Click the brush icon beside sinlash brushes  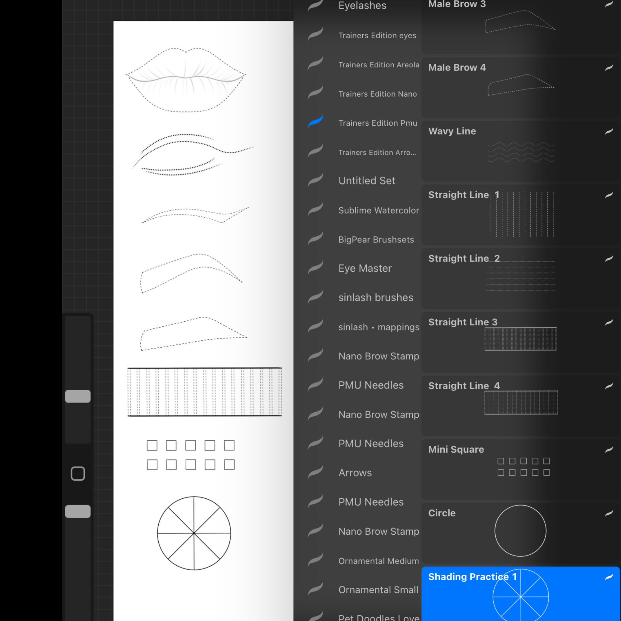coord(315,297)
